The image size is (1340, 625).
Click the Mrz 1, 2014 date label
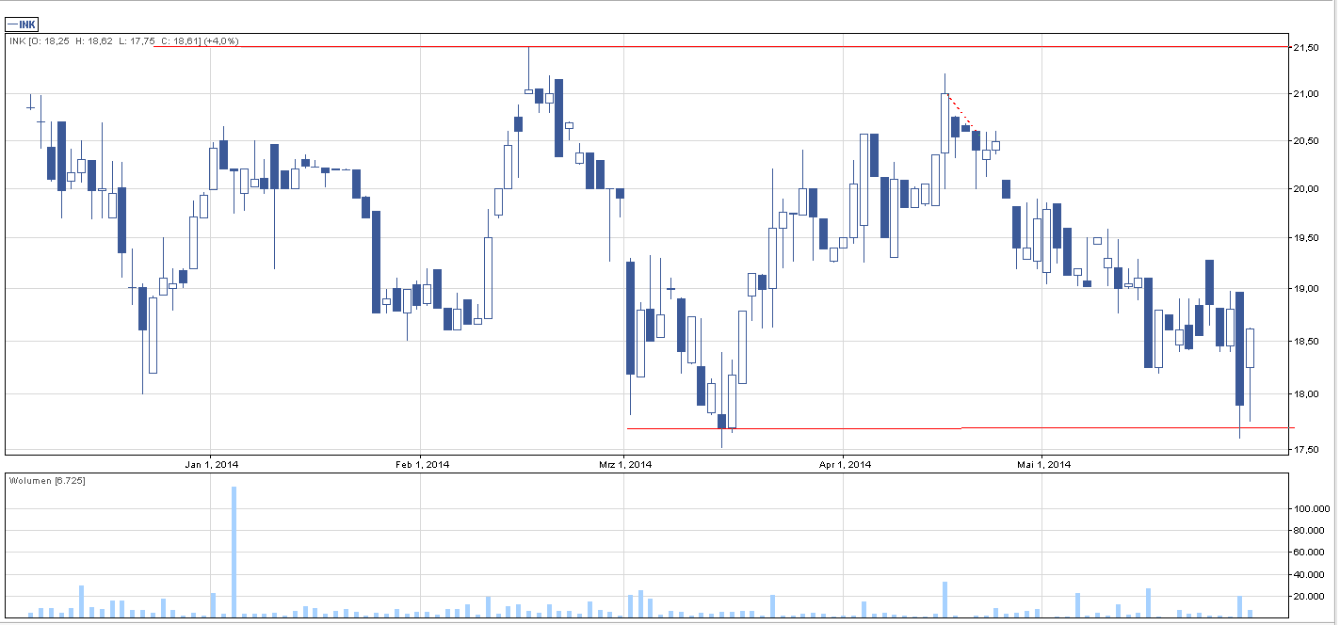[625, 464]
